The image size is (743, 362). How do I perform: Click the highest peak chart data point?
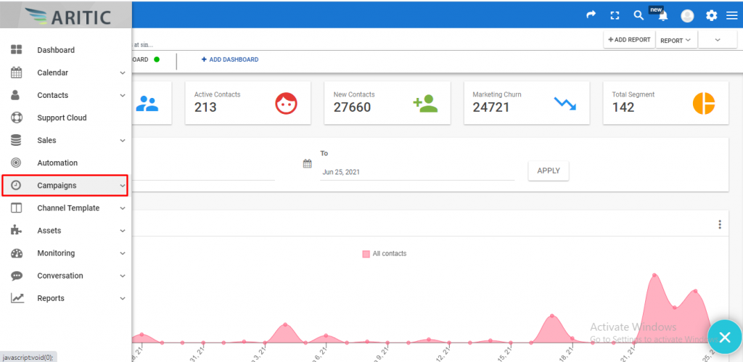click(x=654, y=275)
